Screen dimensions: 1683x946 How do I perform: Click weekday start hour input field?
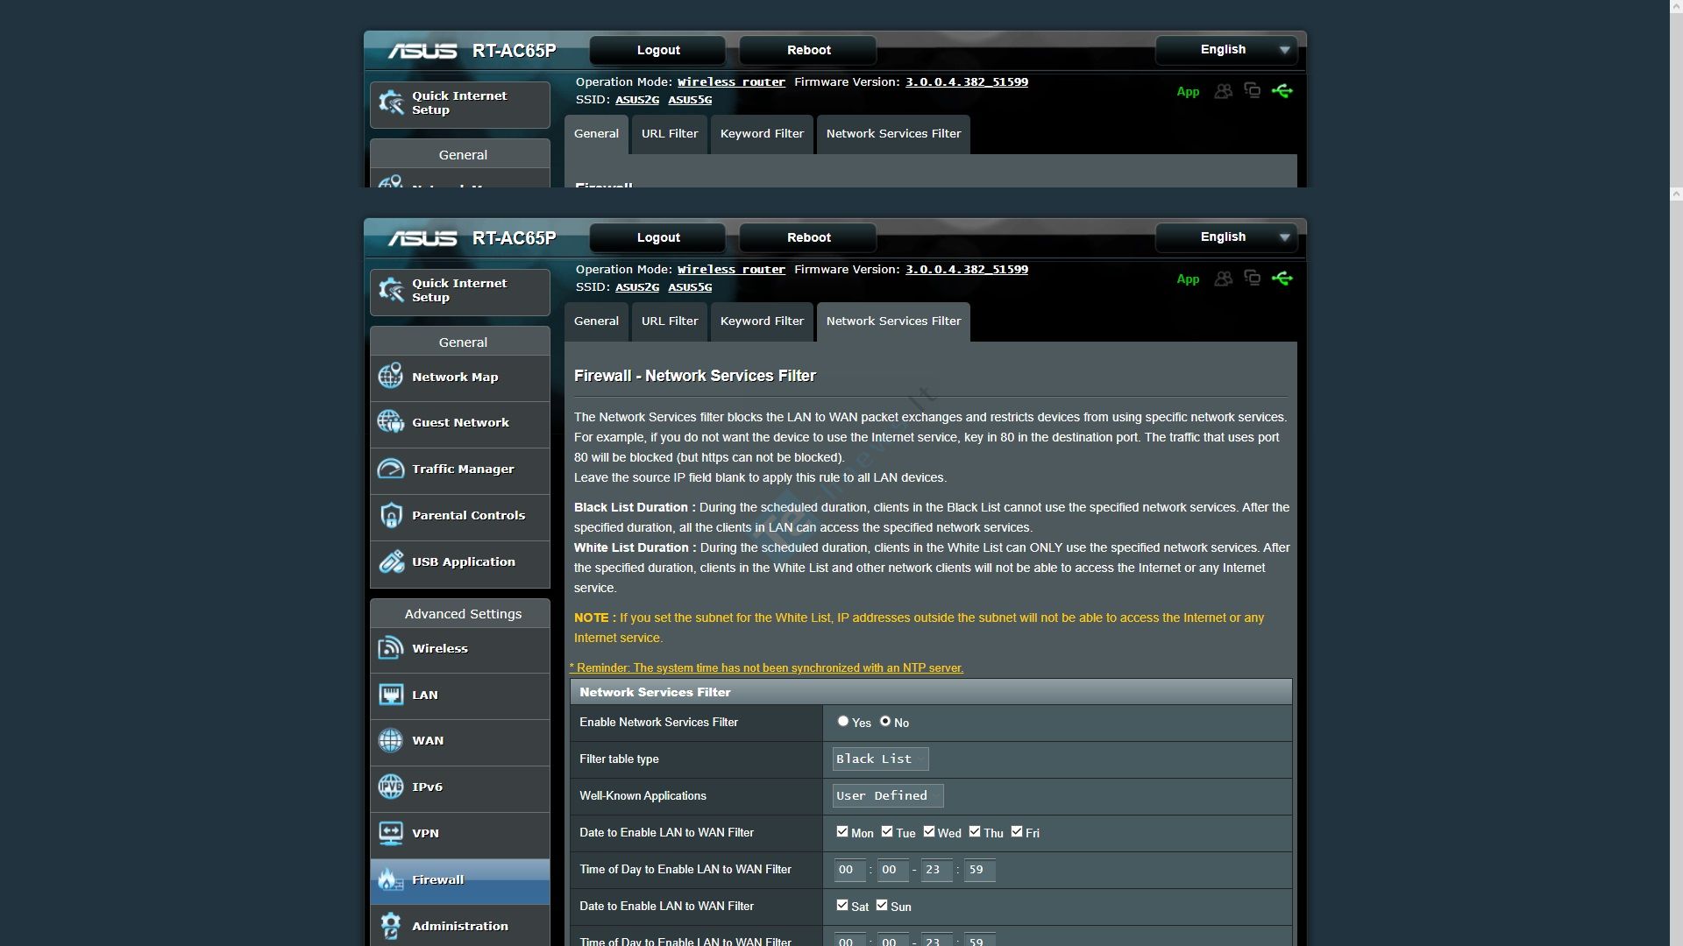point(849,870)
